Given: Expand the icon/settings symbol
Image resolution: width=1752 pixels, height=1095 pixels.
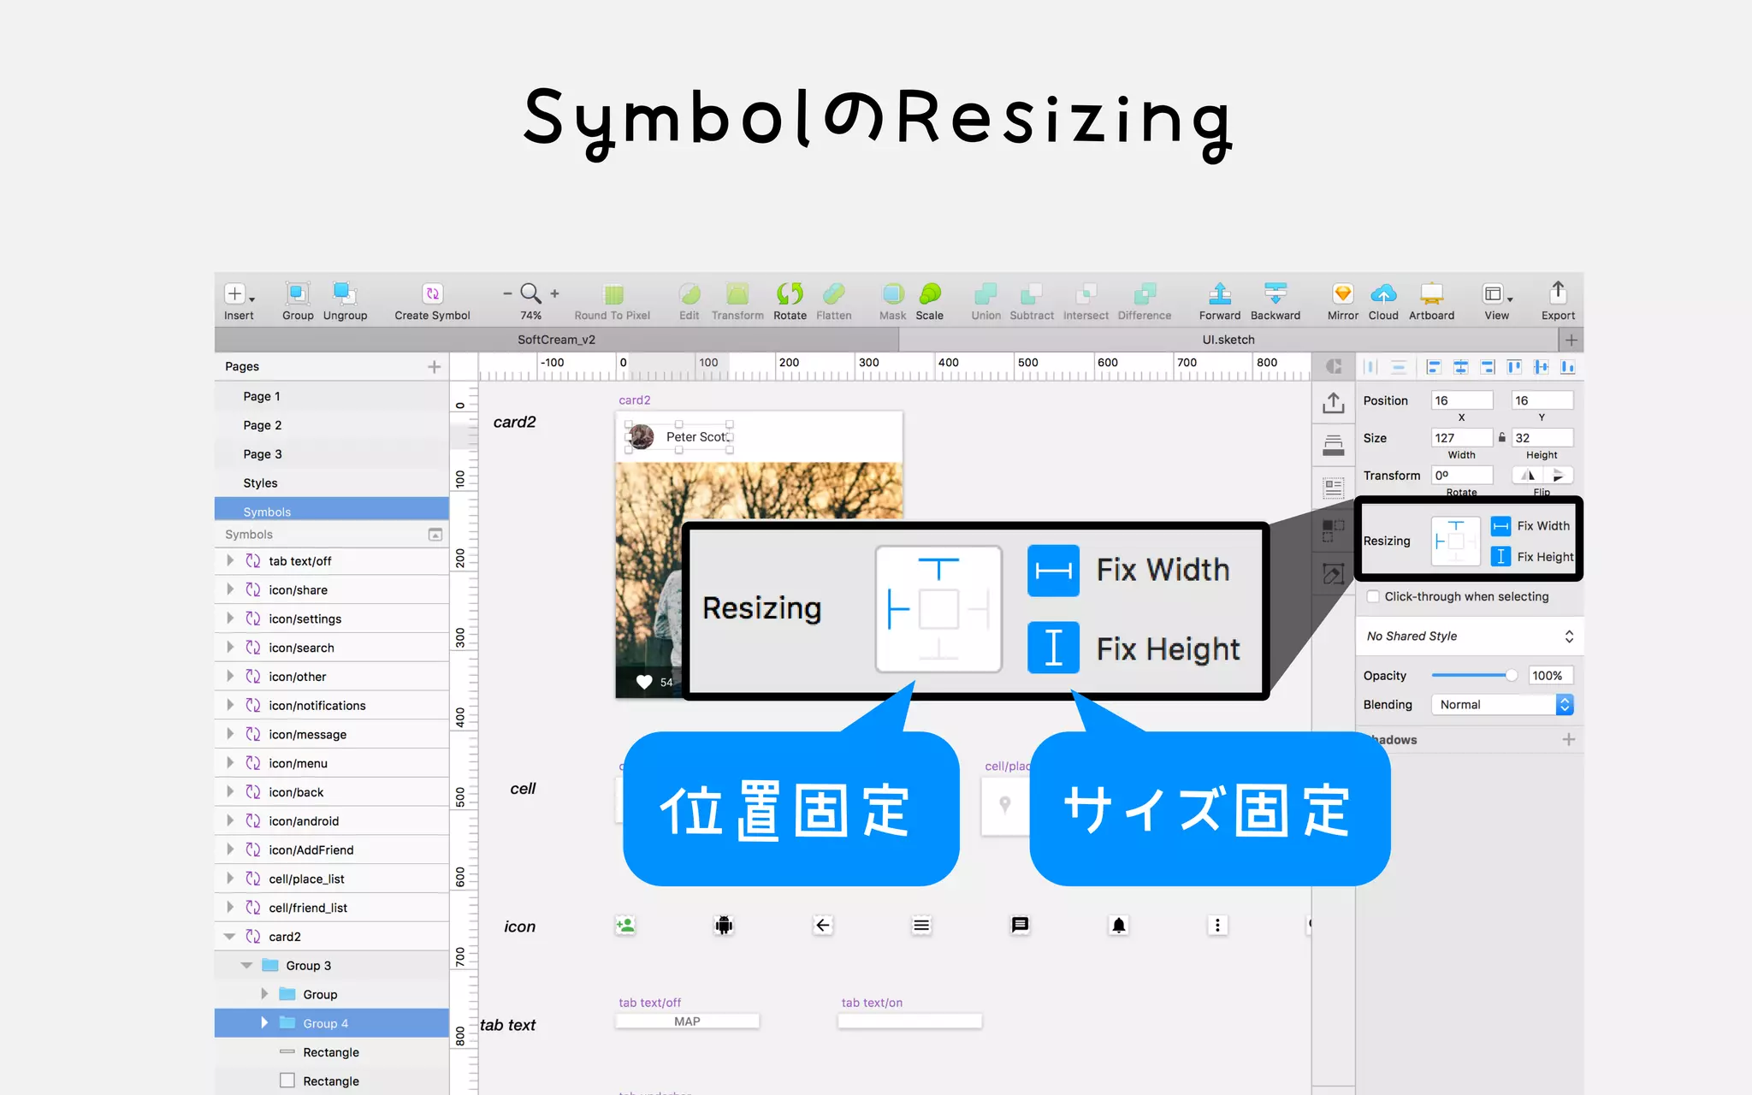Looking at the screenshot, I should click(x=229, y=619).
